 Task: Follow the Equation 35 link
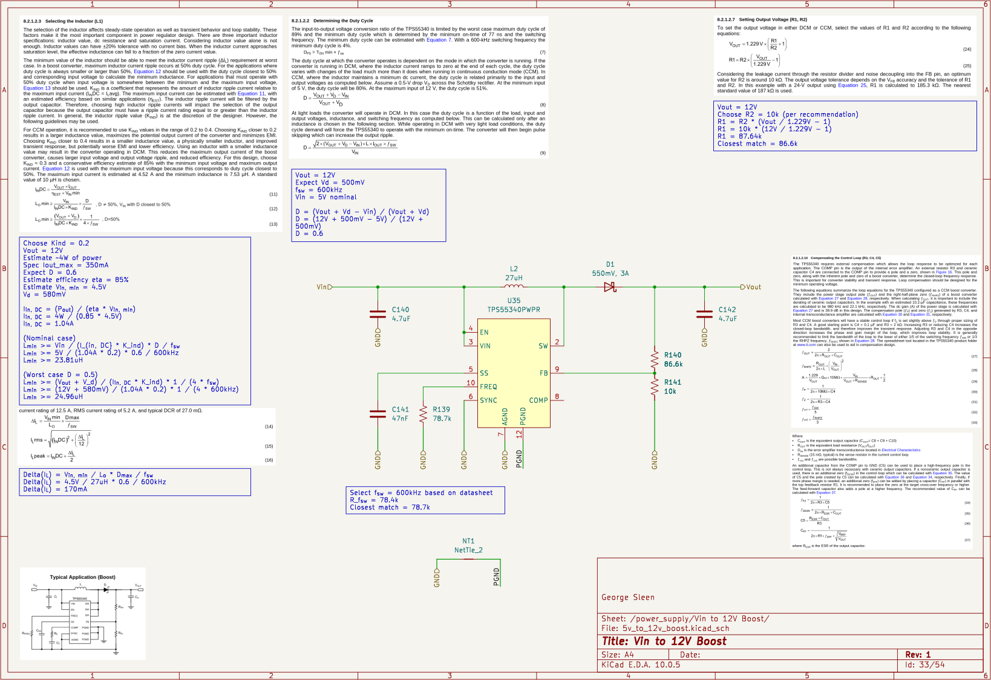coord(942,473)
